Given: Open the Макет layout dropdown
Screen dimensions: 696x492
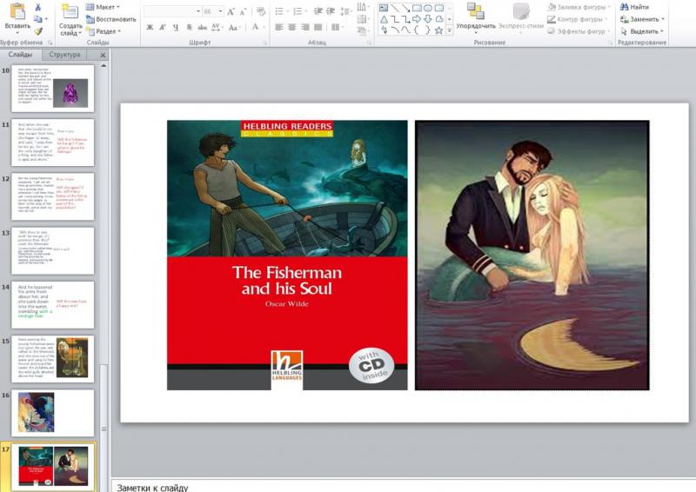Looking at the screenshot, I should pyautogui.click(x=103, y=7).
